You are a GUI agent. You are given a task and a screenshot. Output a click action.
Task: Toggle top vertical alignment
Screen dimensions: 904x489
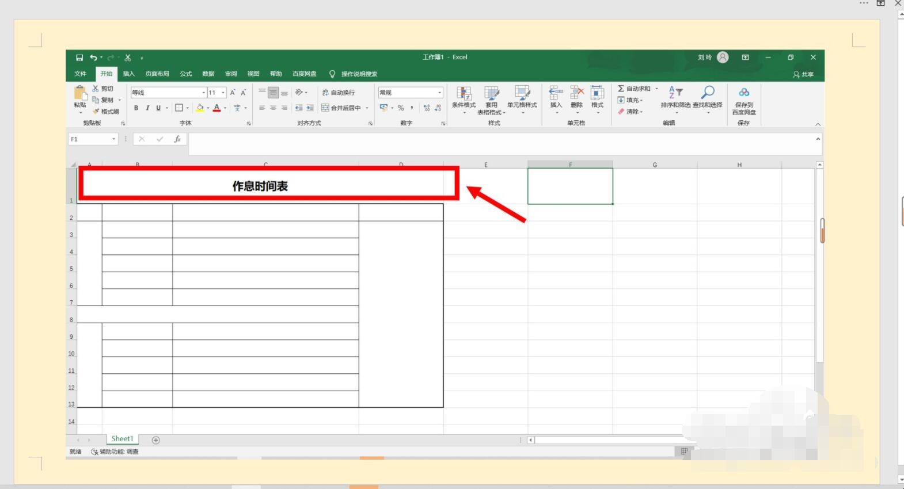262,92
